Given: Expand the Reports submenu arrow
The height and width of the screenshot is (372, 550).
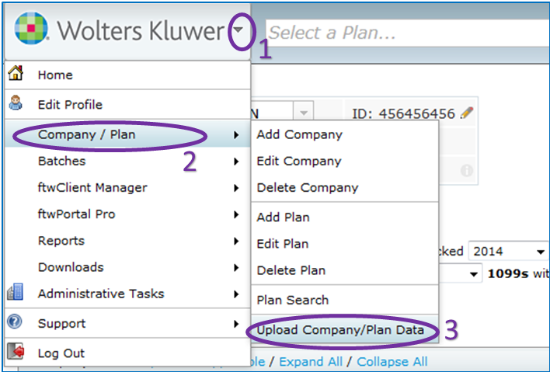Looking at the screenshot, I should (236, 242).
